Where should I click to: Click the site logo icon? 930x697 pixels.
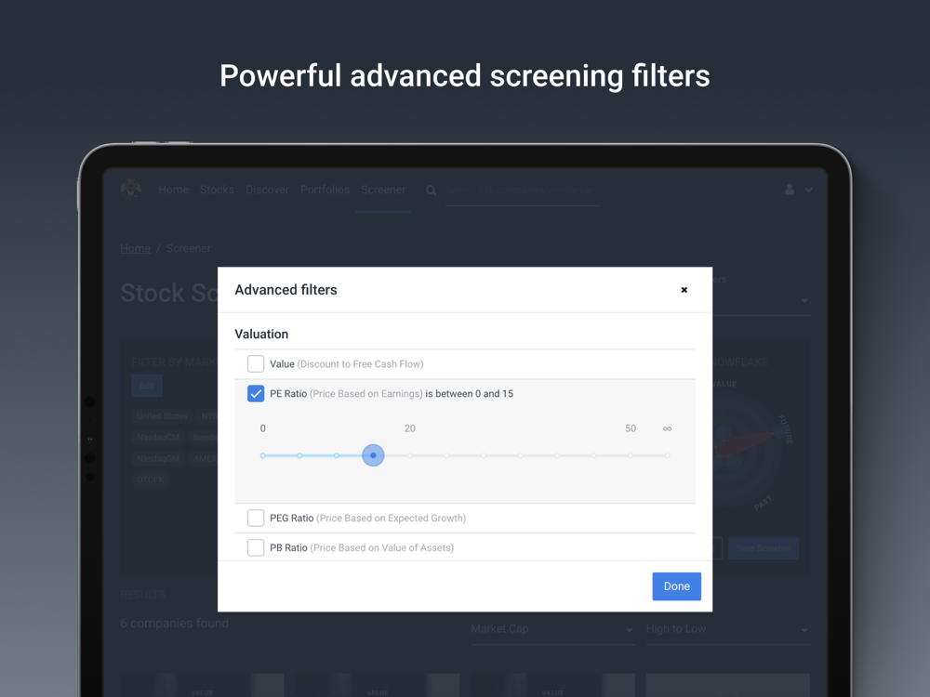(x=131, y=190)
